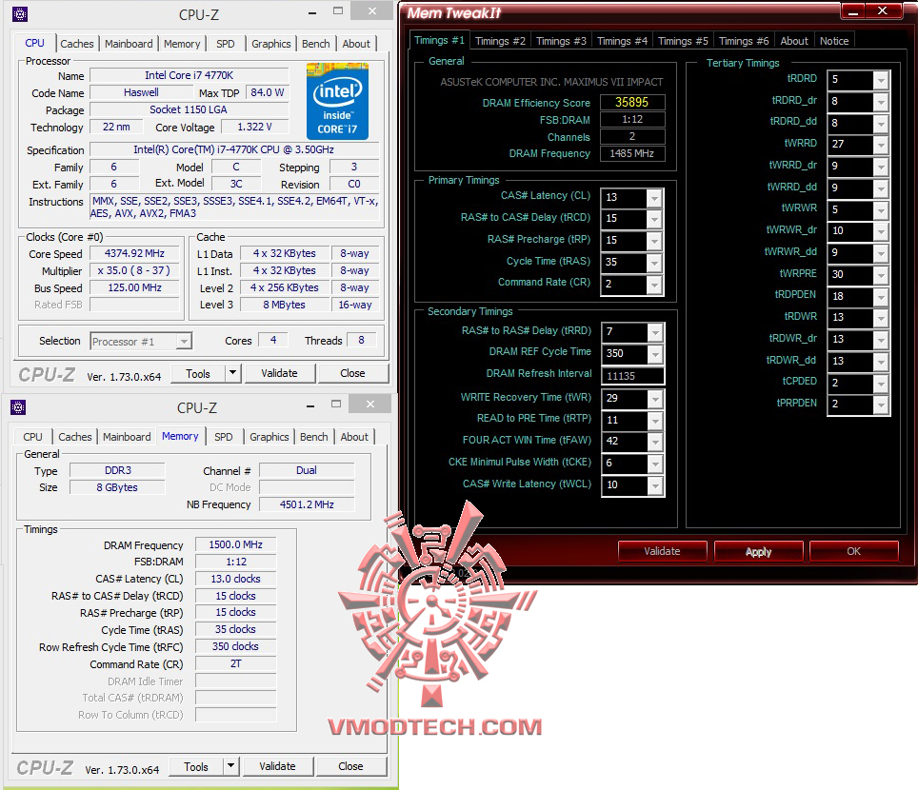Click the Tools button in top CPU-Z window
This screenshot has width=918, height=790.
198,373
